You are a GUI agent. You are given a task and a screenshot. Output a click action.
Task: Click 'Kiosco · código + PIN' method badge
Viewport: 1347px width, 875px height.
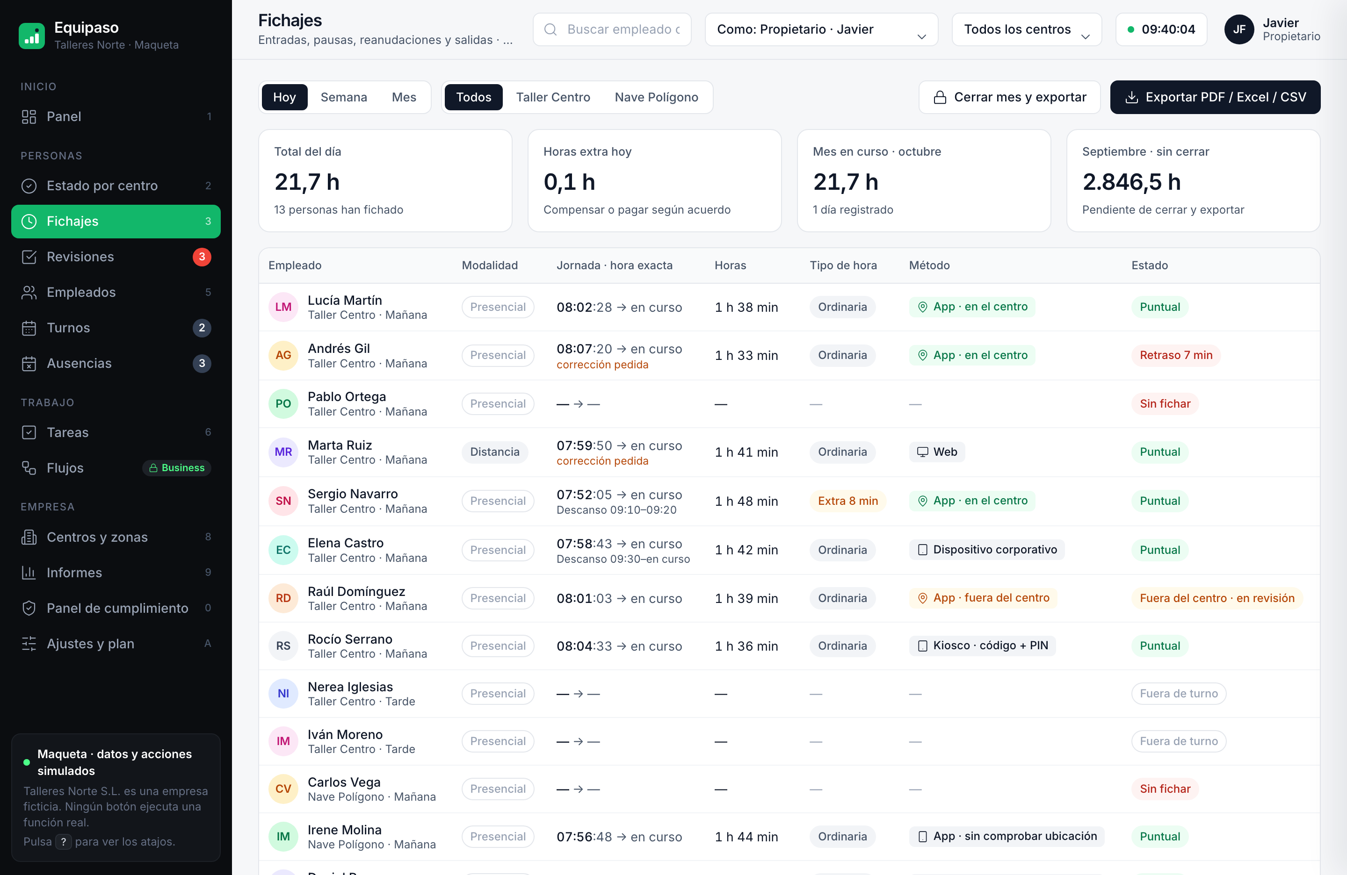coord(982,645)
